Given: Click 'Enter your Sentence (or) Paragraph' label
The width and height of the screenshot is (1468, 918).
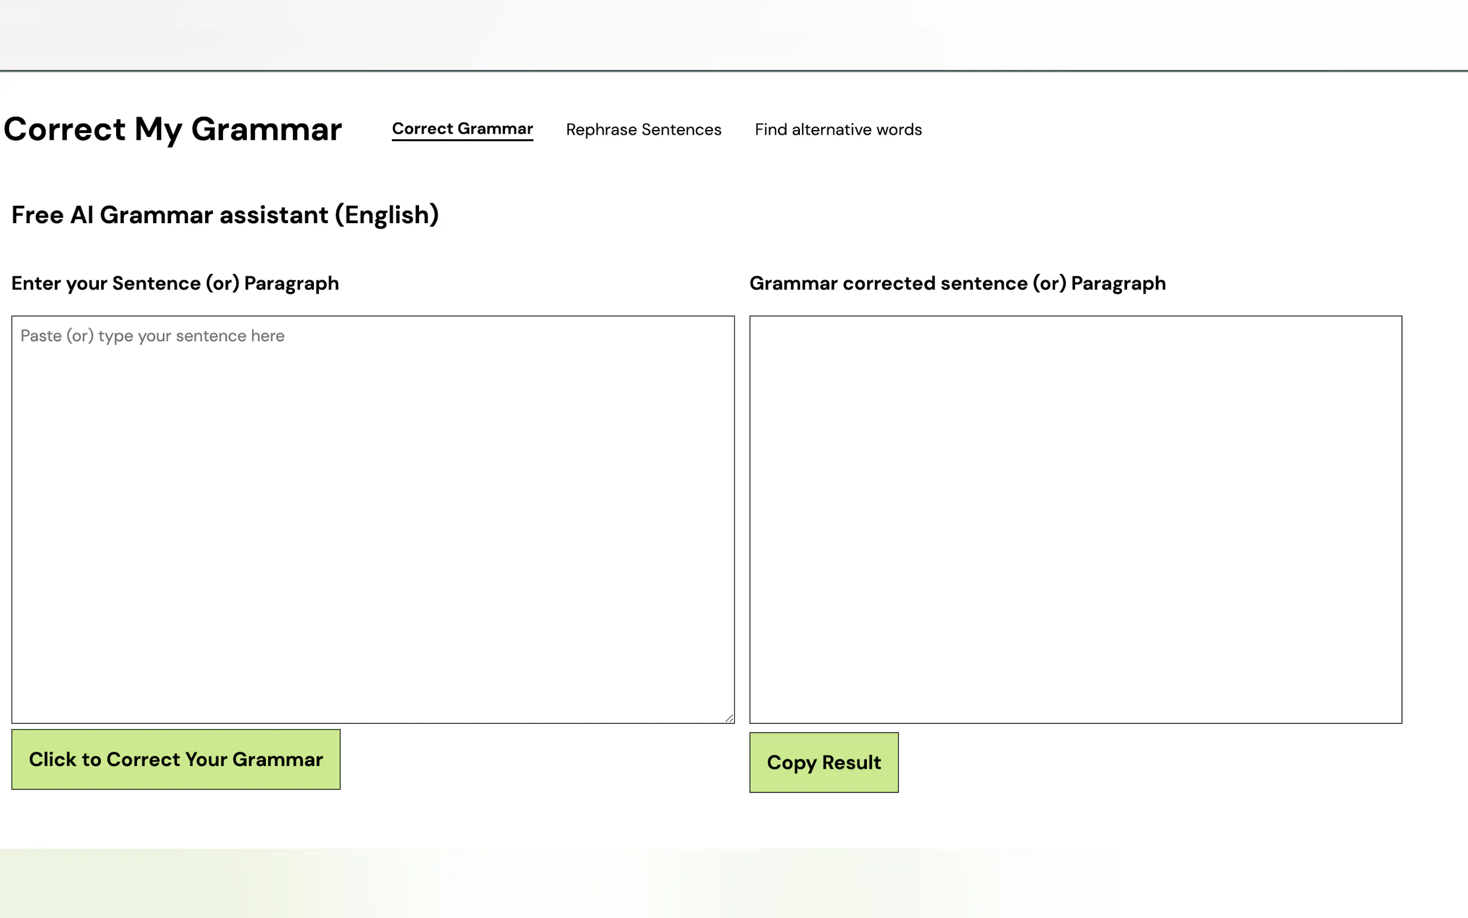Looking at the screenshot, I should click(175, 283).
